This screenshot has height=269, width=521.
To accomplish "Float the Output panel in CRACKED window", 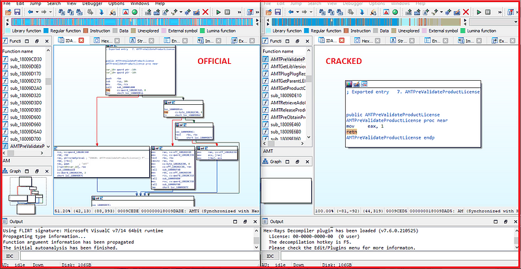I will click(x=505, y=221).
